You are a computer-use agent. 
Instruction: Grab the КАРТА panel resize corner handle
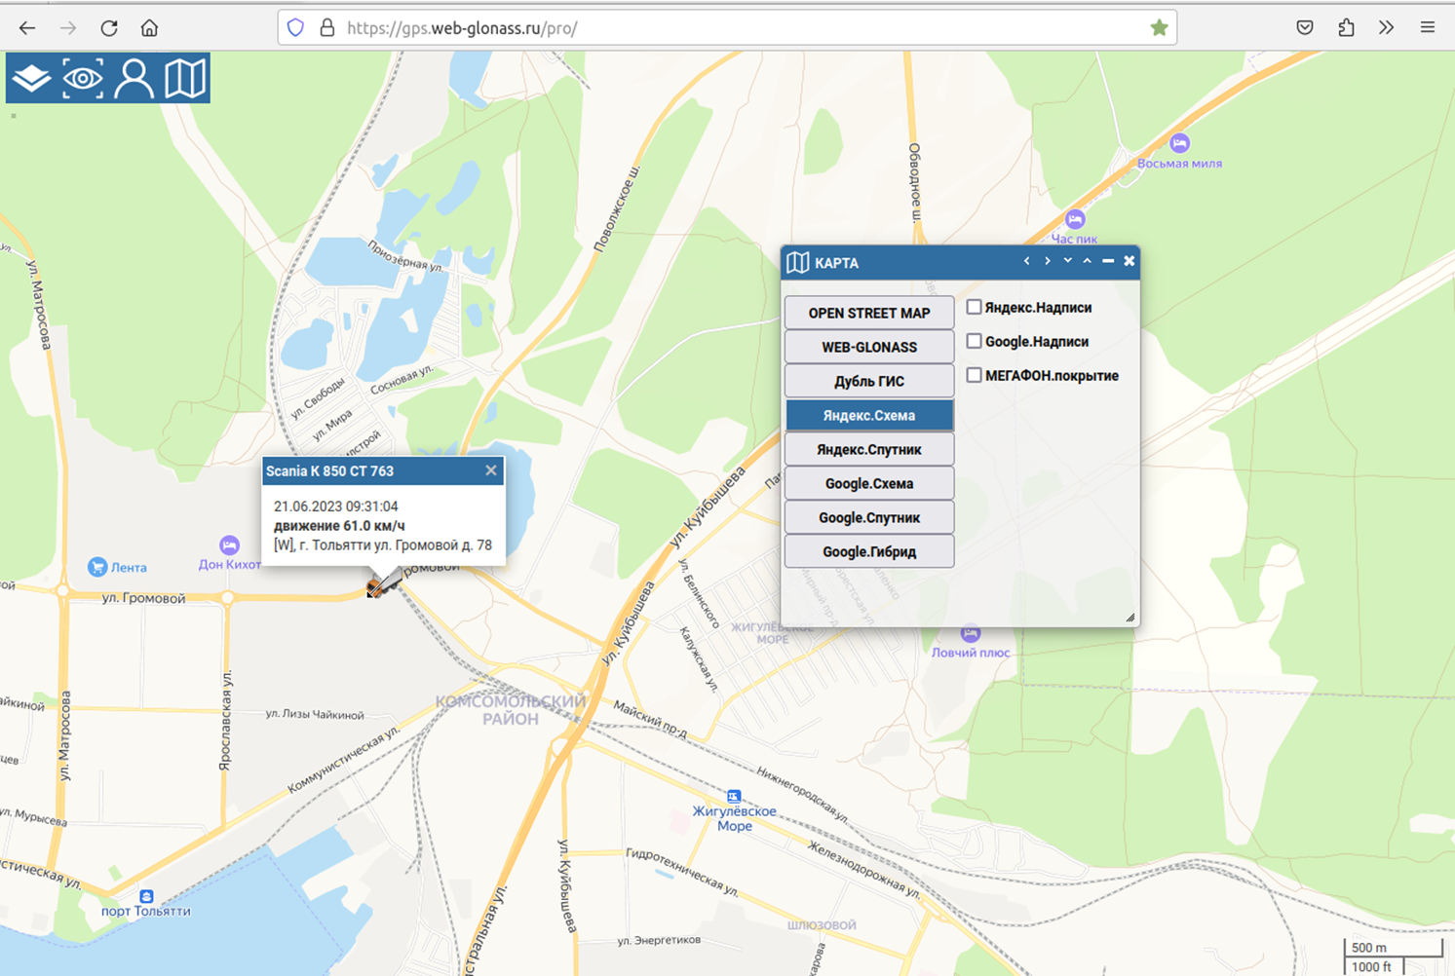tap(1130, 618)
